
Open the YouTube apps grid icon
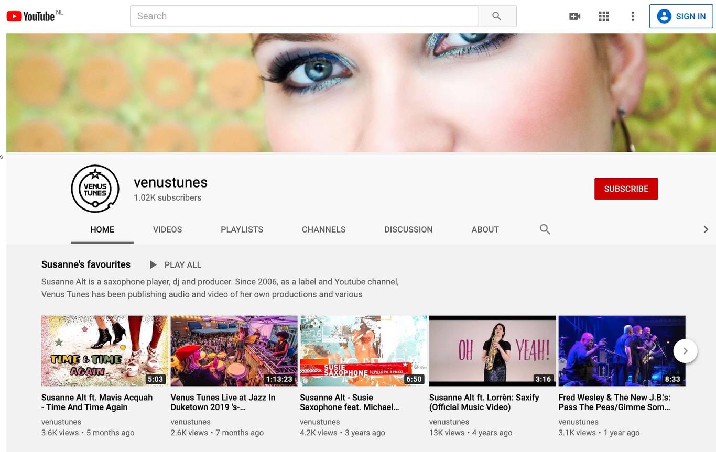coord(604,16)
